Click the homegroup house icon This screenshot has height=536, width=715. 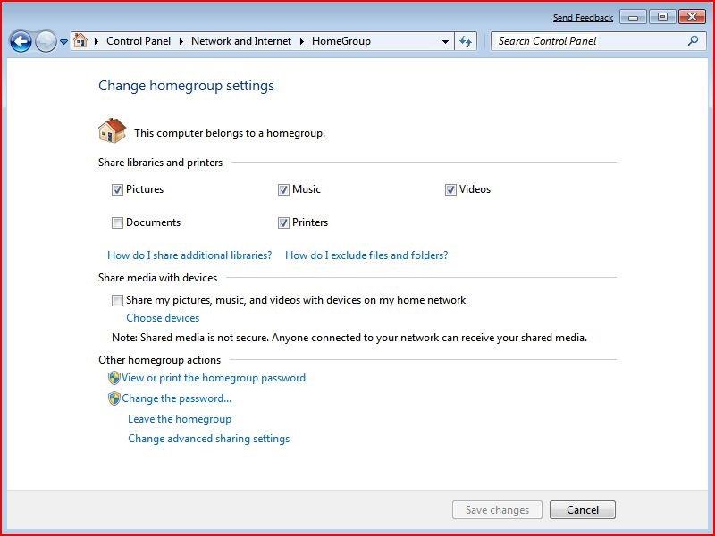tap(113, 130)
